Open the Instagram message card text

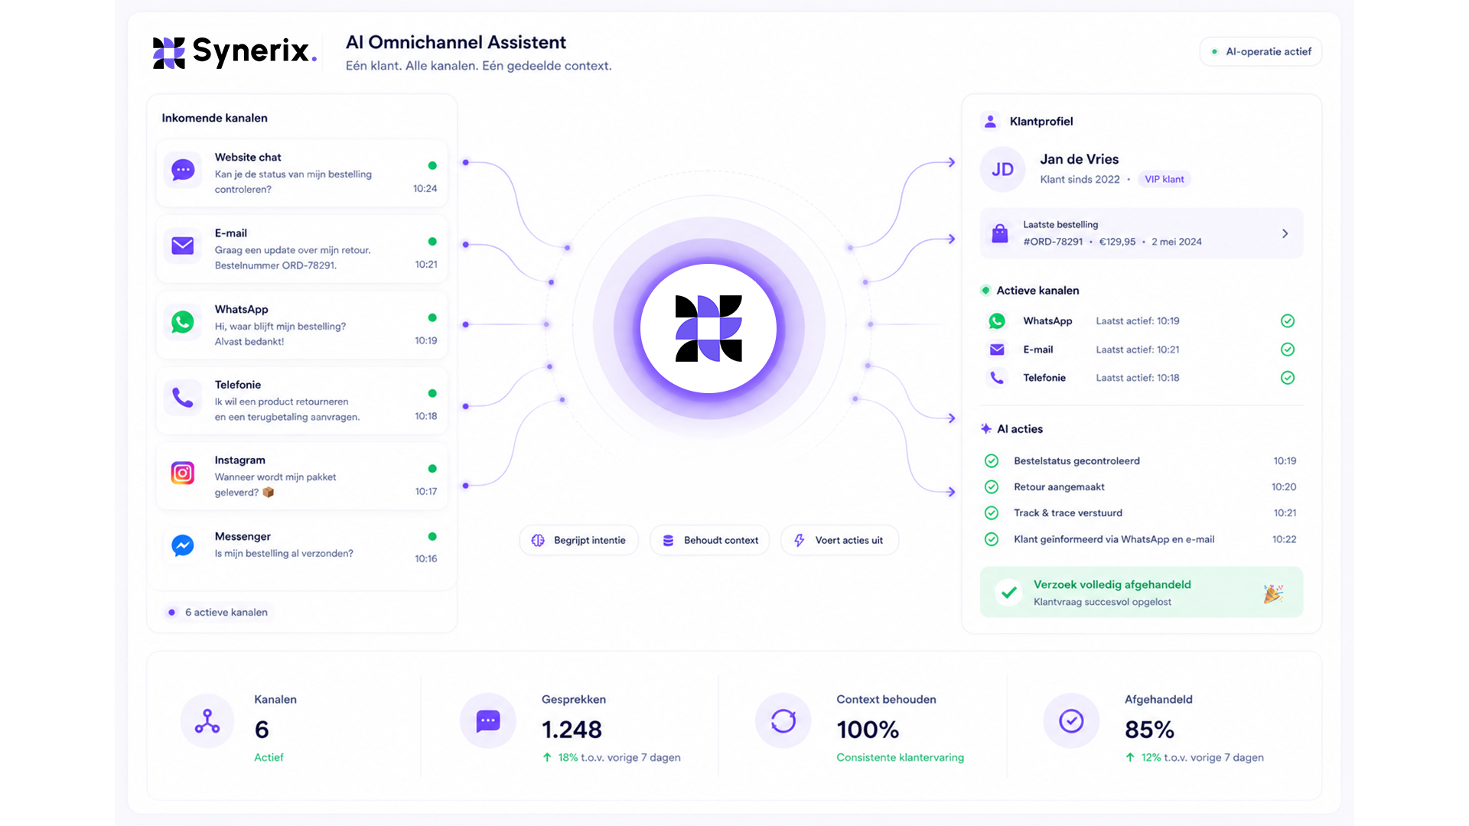click(275, 485)
